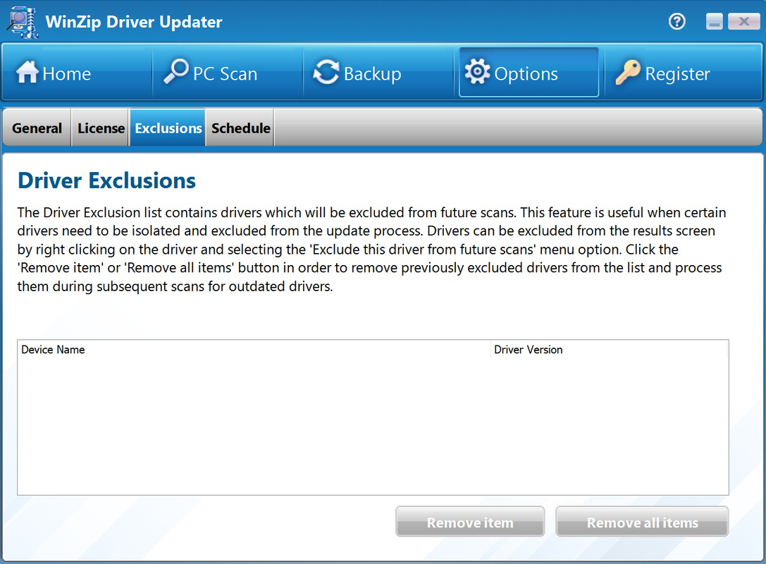
Task: Click the Device Name column header
Action: click(x=53, y=349)
